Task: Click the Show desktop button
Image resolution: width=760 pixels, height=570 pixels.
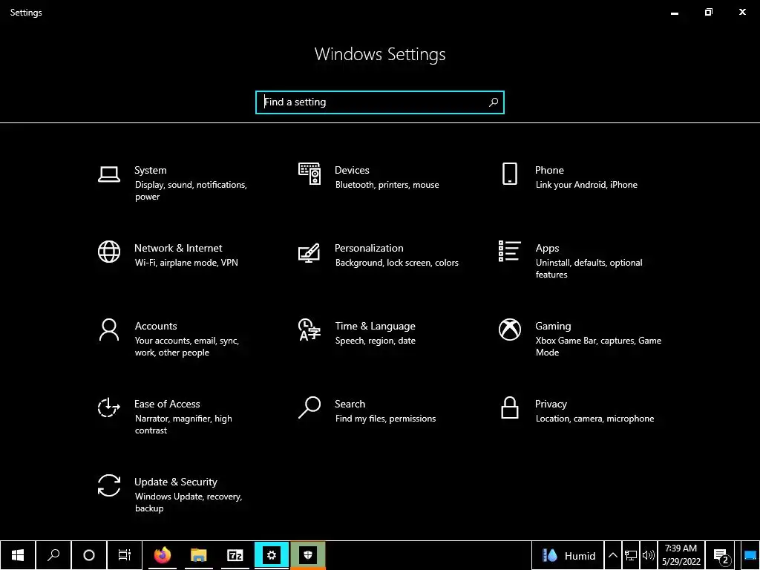Action: 750,555
